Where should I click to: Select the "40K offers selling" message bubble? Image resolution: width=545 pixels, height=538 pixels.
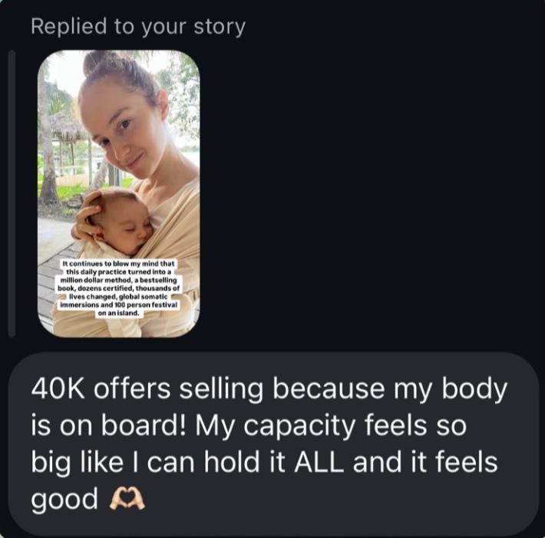(x=272, y=445)
